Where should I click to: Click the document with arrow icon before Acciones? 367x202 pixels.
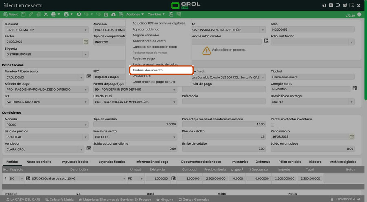121,15
